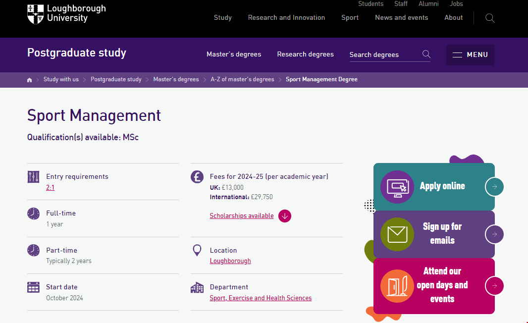This screenshot has width=528, height=323.
Task: Click the home icon in breadcrumb
Action: 30,80
